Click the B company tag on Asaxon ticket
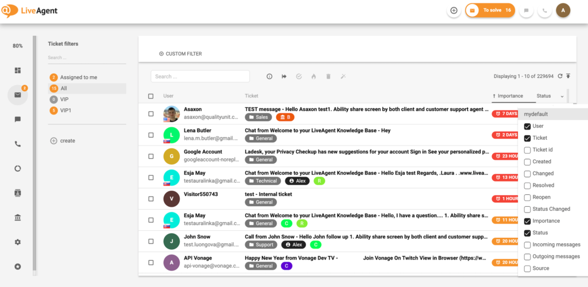588x287 pixels. point(285,117)
